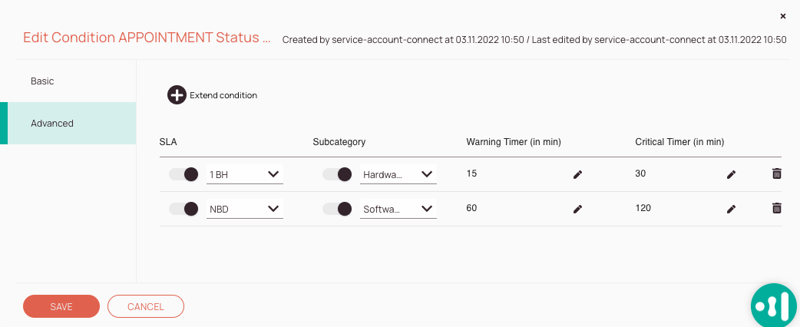Delete the 1 BH condition row
The width and height of the screenshot is (800, 327).
tap(776, 174)
